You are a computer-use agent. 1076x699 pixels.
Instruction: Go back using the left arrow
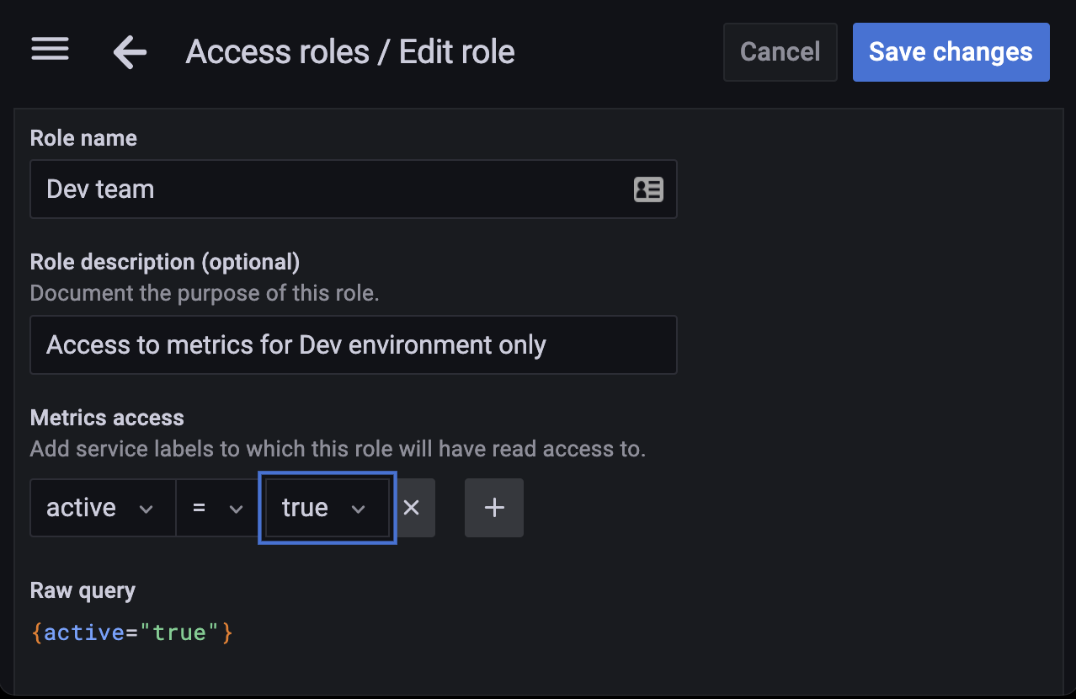pos(130,52)
